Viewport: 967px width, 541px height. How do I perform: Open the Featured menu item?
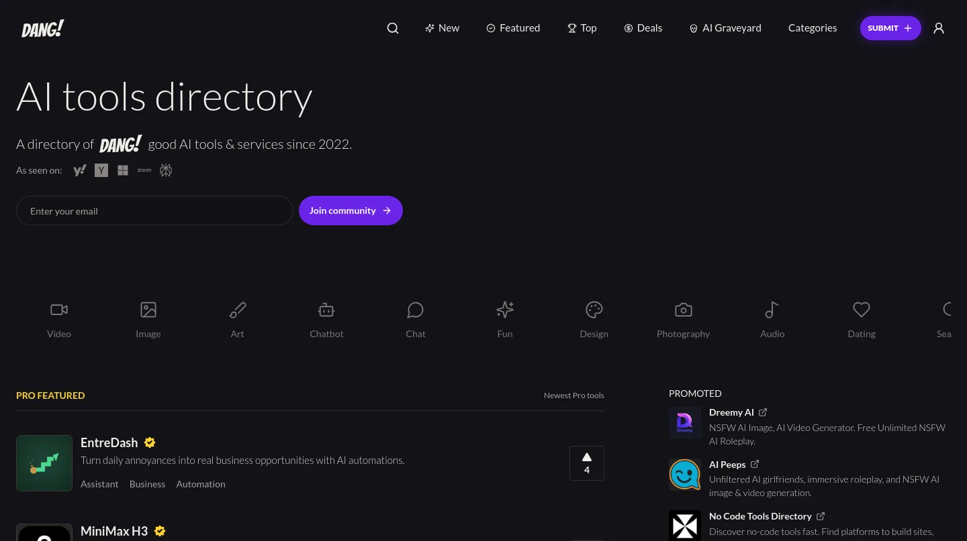[513, 28]
